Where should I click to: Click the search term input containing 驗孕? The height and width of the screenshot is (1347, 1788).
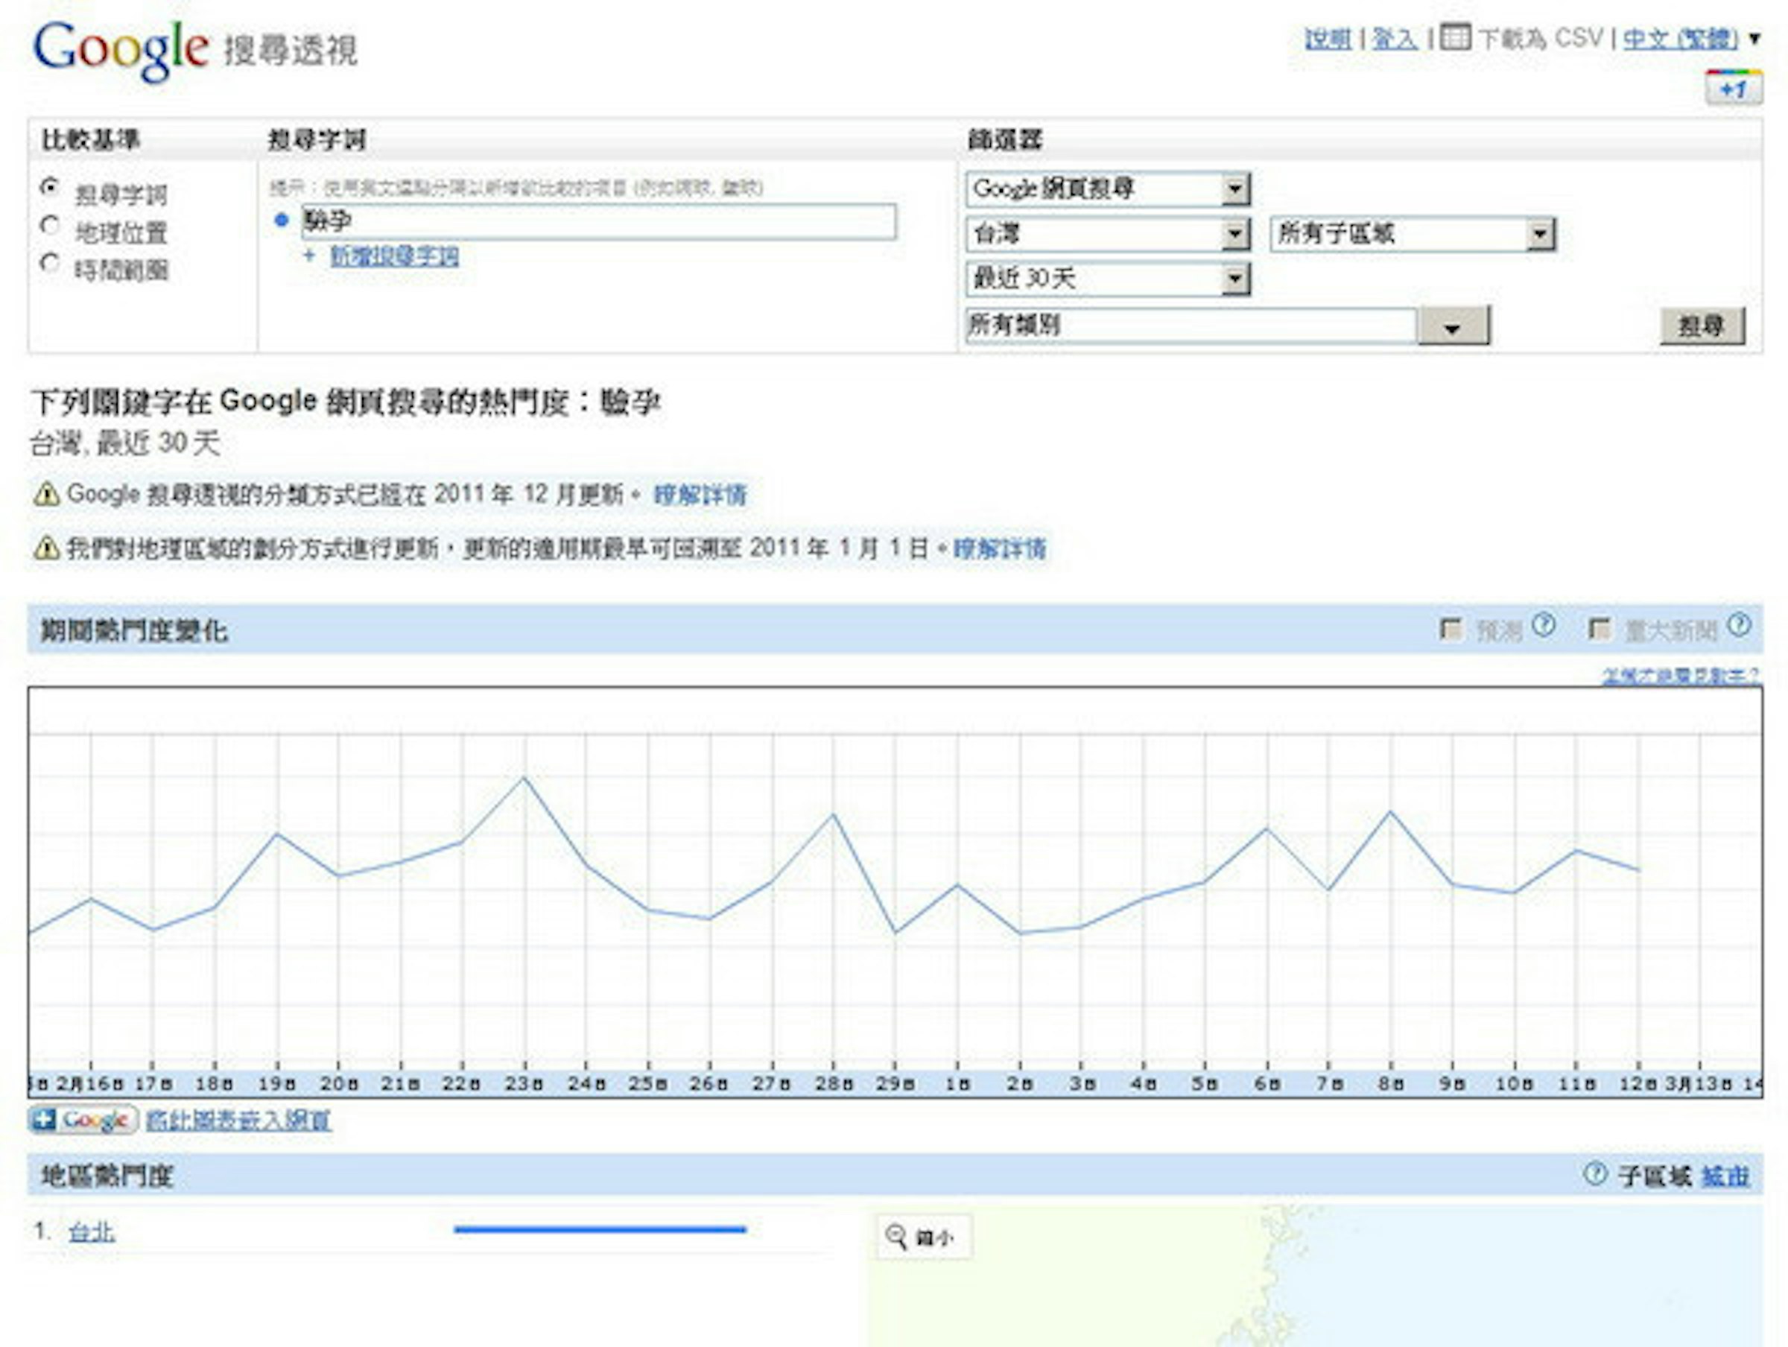point(599,221)
